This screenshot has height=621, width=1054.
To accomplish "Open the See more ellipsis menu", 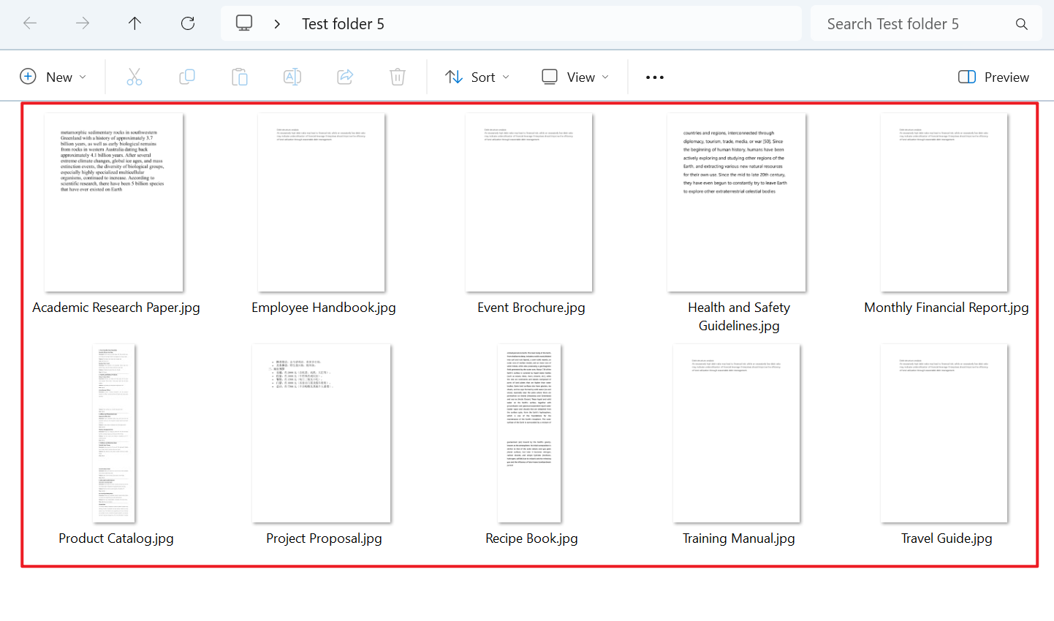I will click(655, 77).
